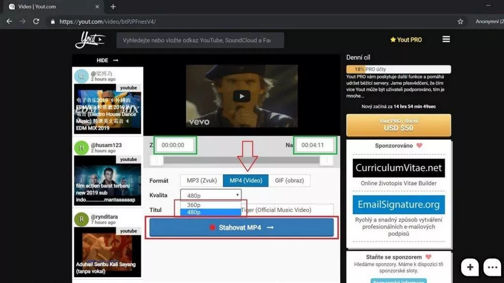Viewport: 504px width, 283px height.
Task: Click the @husam123 avatar
Action: pyautogui.click(x=81, y=148)
